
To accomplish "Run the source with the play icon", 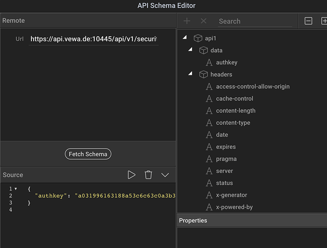I will click(x=131, y=175).
